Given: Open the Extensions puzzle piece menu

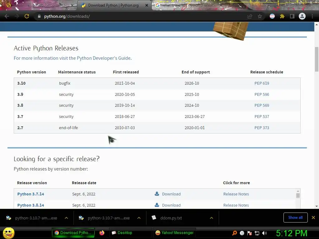Looking at the screenshot, I should click(x=282, y=16).
